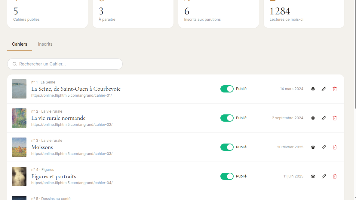Edit La vie rurale normande with pencil icon
356x200 pixels.
coord(324,118)
